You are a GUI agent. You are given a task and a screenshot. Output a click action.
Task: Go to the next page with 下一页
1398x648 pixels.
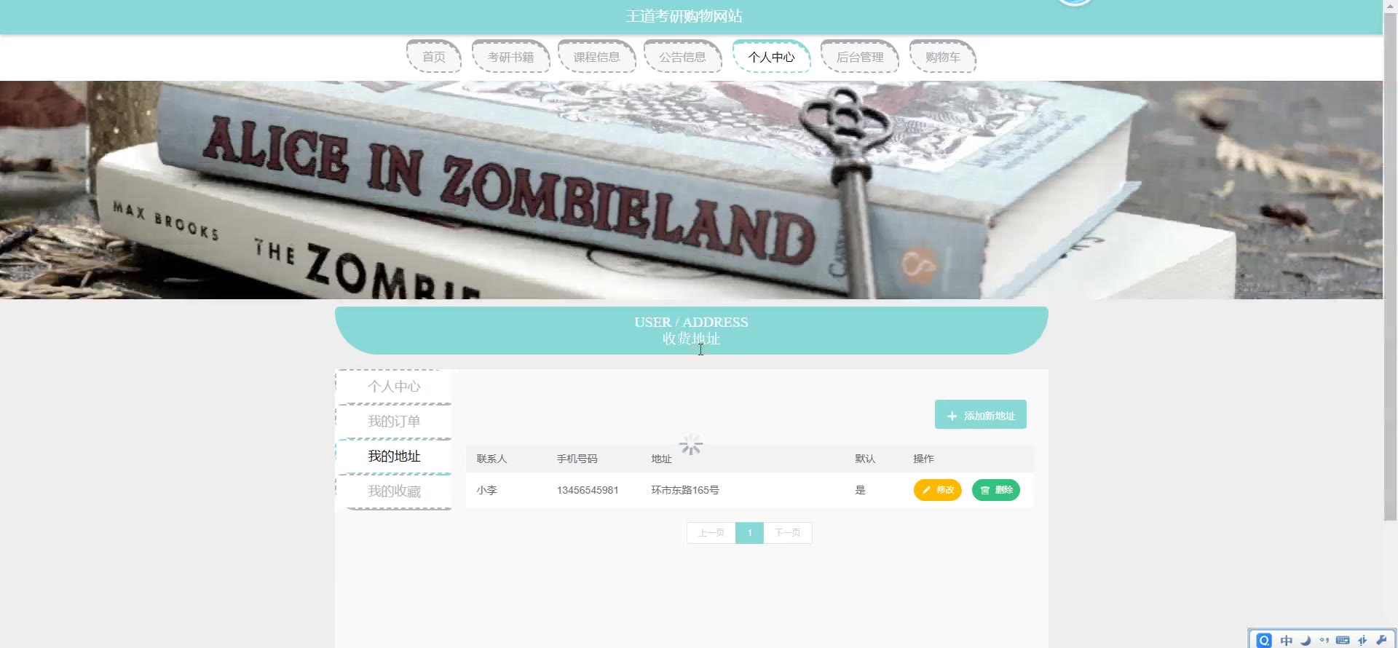pos(788,533)
